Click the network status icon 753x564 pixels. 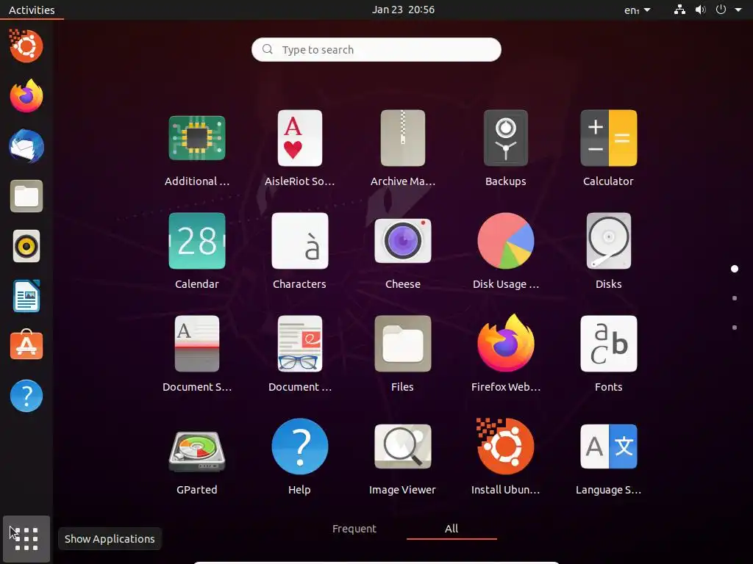[x=679, y=10]
